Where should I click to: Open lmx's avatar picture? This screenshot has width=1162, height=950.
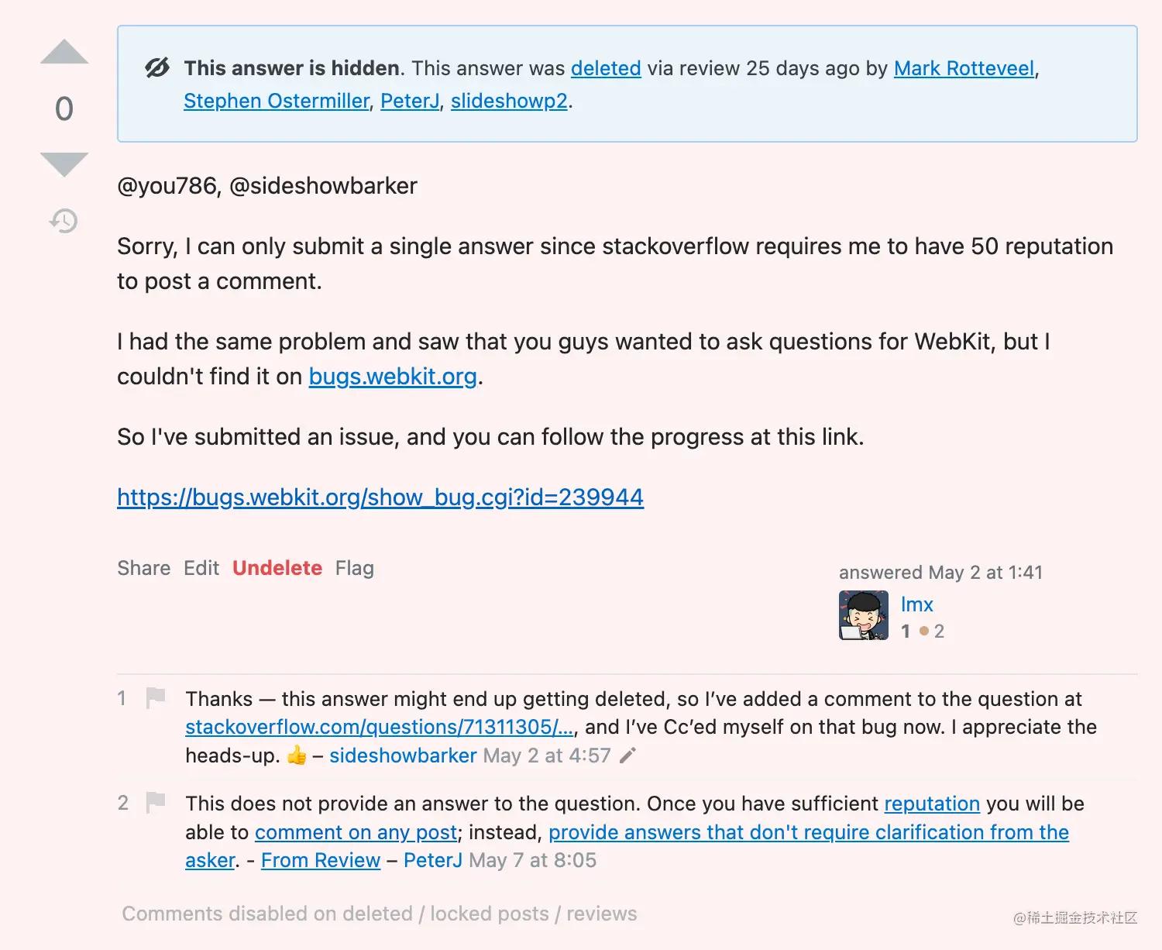pos(864,615)
